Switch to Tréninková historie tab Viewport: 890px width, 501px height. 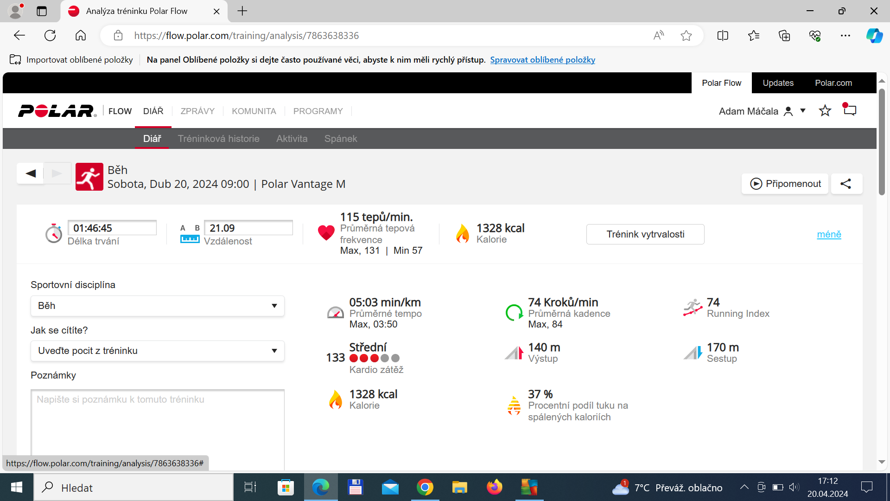coord(218,139)
